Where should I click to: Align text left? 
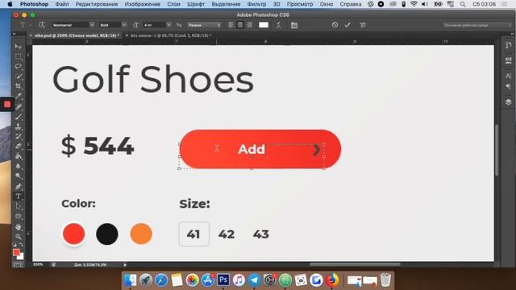(231, 25)
